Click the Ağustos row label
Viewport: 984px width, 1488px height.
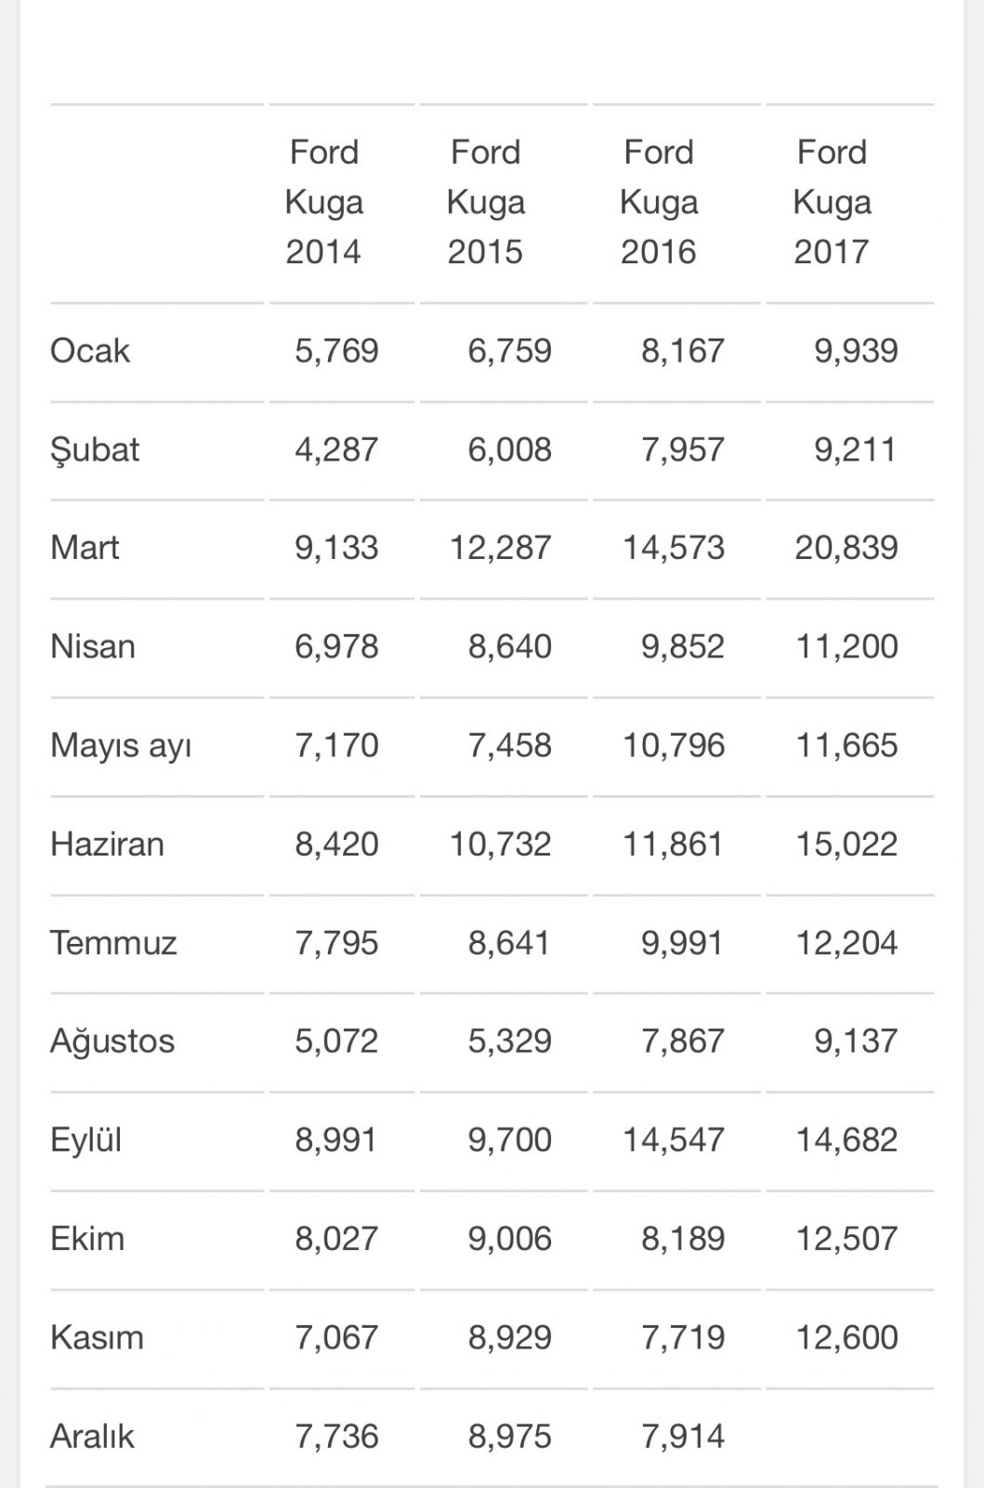(x=112, y=1042)
